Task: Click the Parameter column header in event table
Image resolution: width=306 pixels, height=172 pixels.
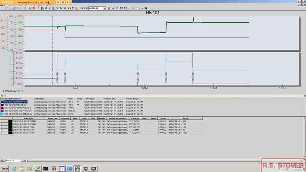Action: [x=134, y=118]
